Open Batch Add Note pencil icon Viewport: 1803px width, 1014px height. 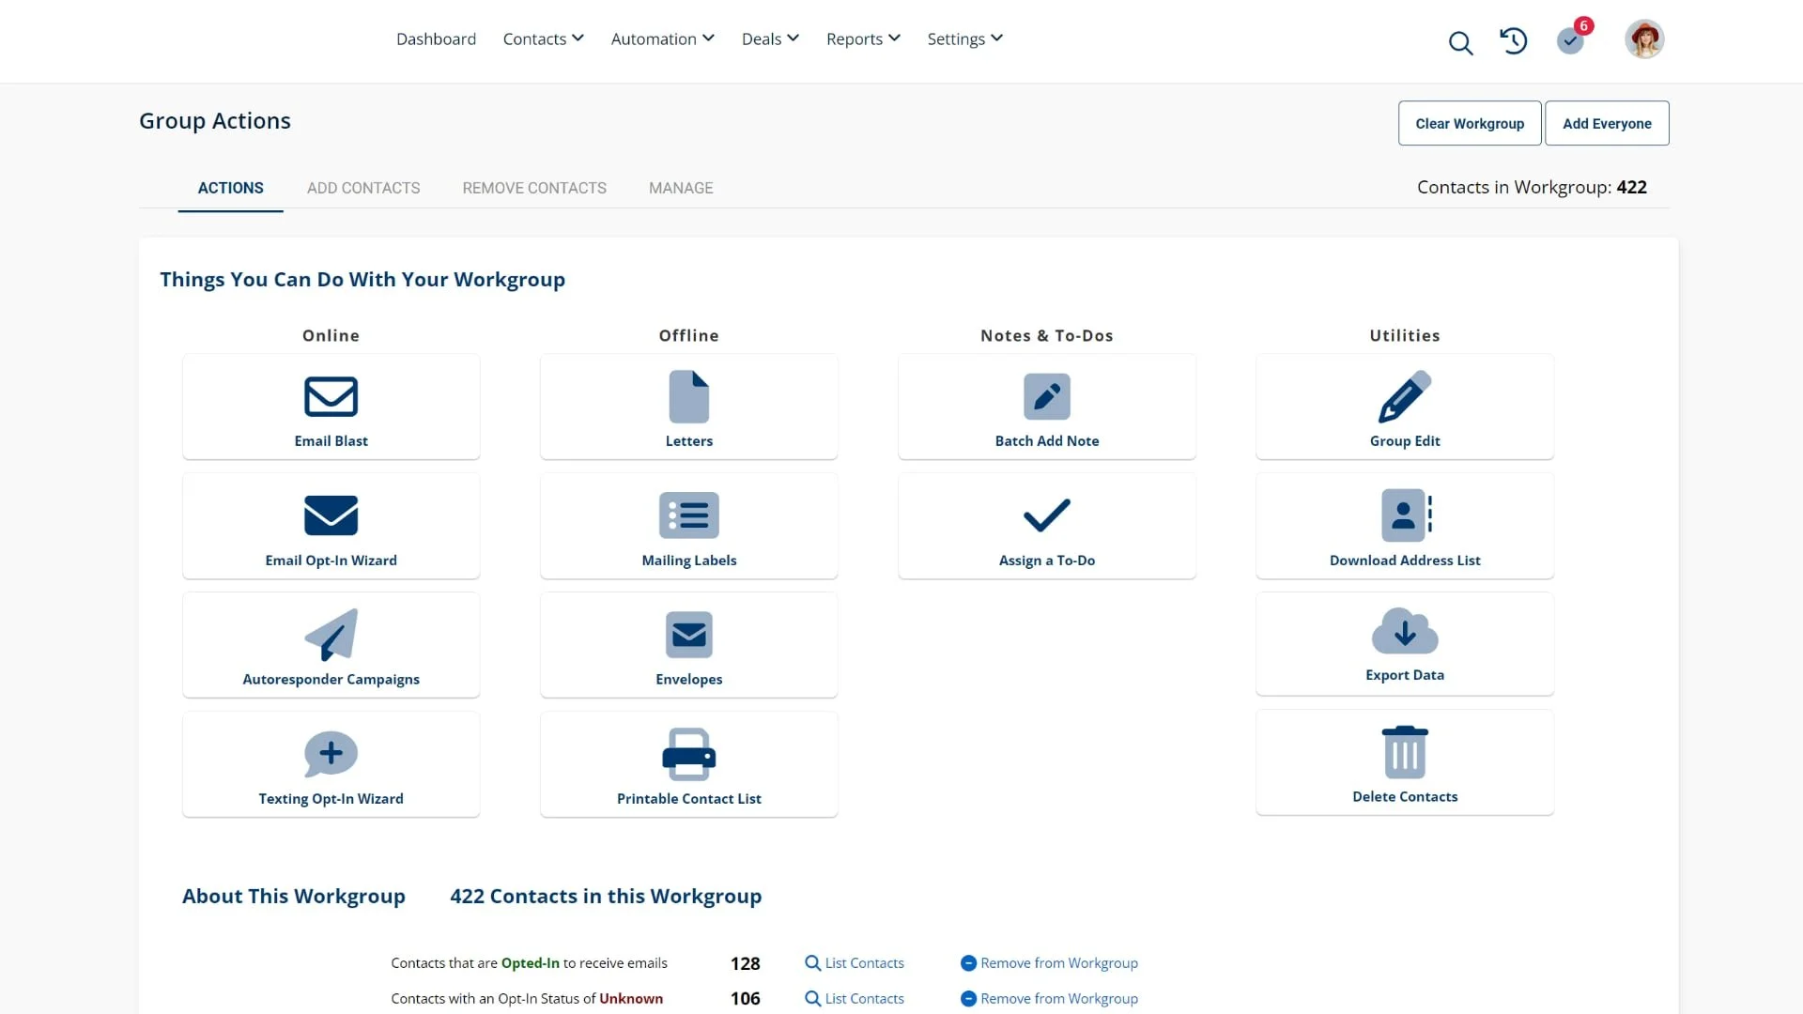tap(1046, 396)
